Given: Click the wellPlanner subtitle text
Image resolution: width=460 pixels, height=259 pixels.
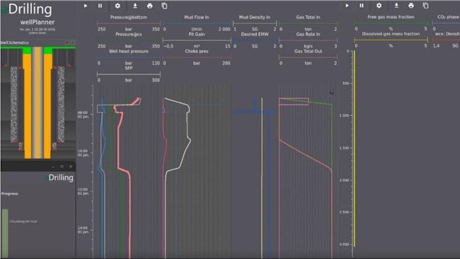Looking at the screenshot, I should tap(38, 23).
